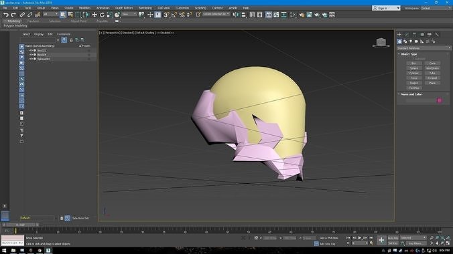Screen dimensions: 453x254
Task: Click the Align tool icon
Action: (x=243, y=15)
